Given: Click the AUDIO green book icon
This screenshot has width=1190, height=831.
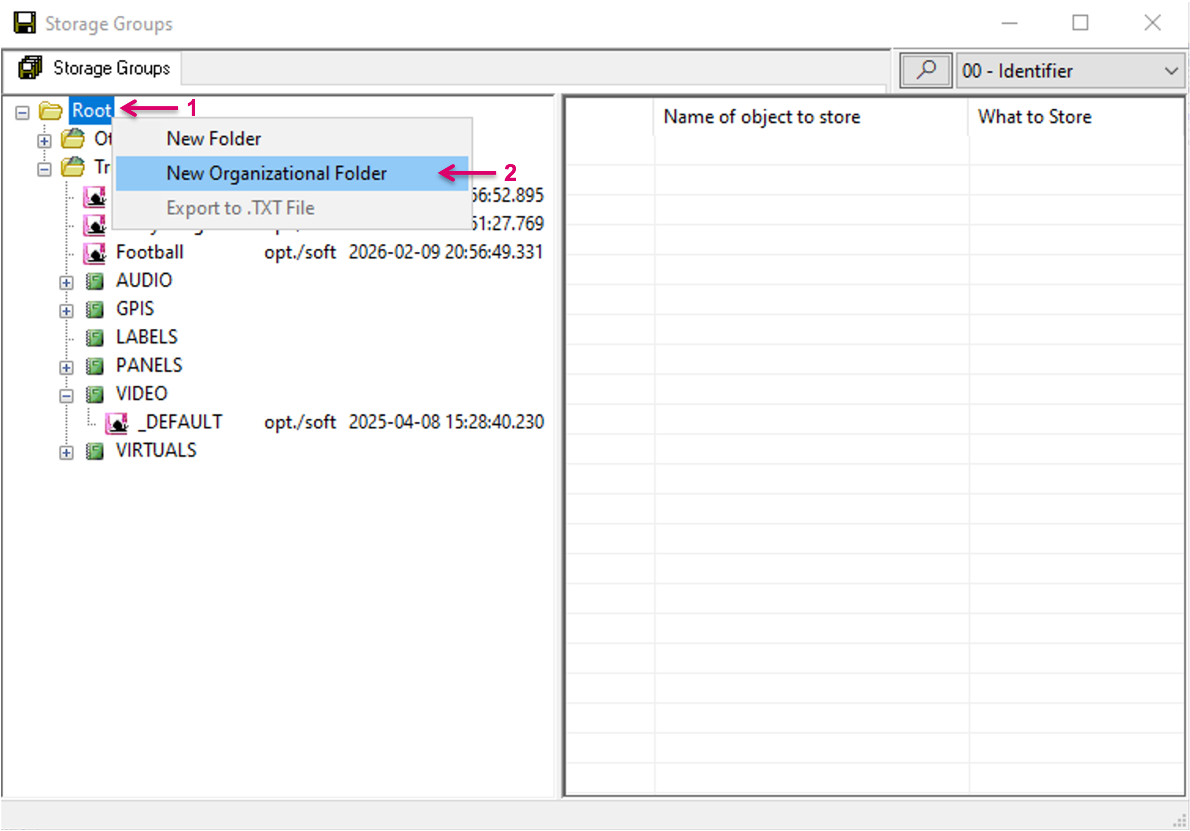Looking at the screenshot, I should (95, 281).
